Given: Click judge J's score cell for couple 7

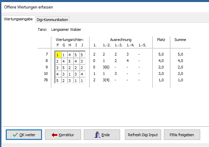Looking at the screenshot, I should point(81,55).
